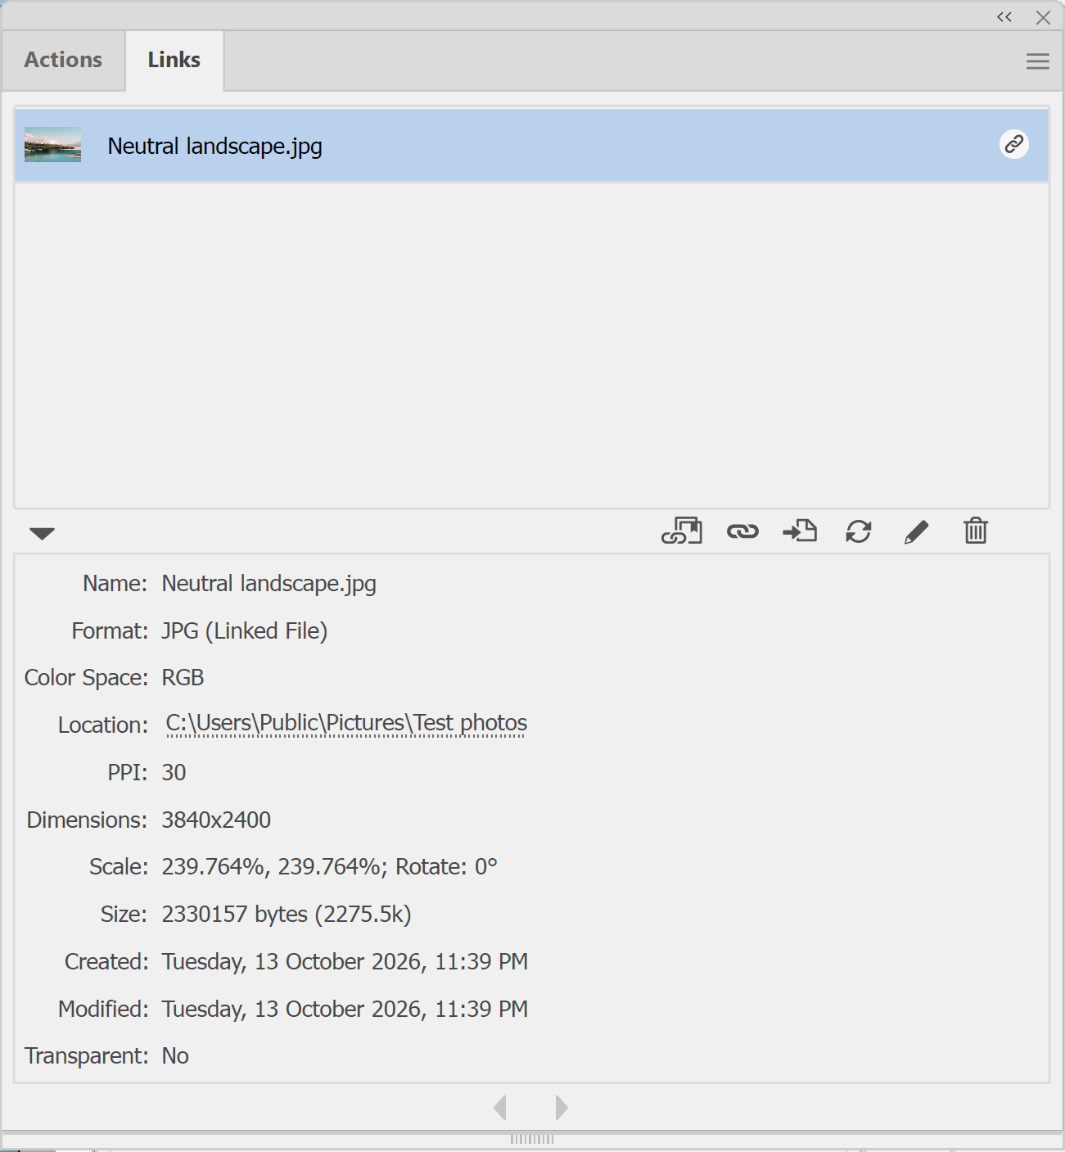Select the Neutral landscape.jpg link row name
1065x1152 pixels.
215,146
